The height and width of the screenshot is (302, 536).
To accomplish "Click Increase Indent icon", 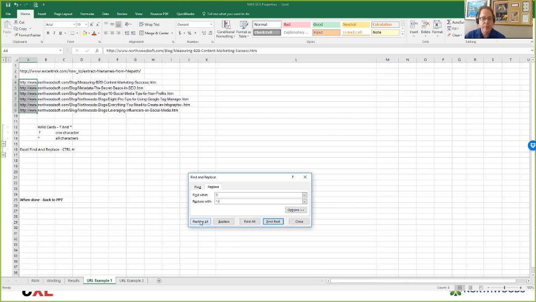I will click(x=133, y=33).
